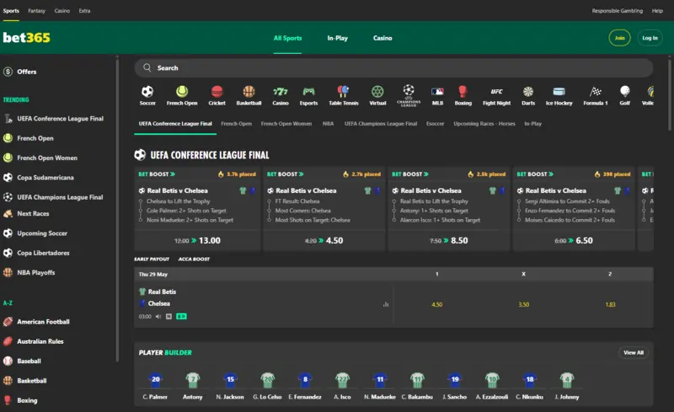Open Responsible Gambling link
This screenshot has width=674, height=412.
click(x=618, y=11)
